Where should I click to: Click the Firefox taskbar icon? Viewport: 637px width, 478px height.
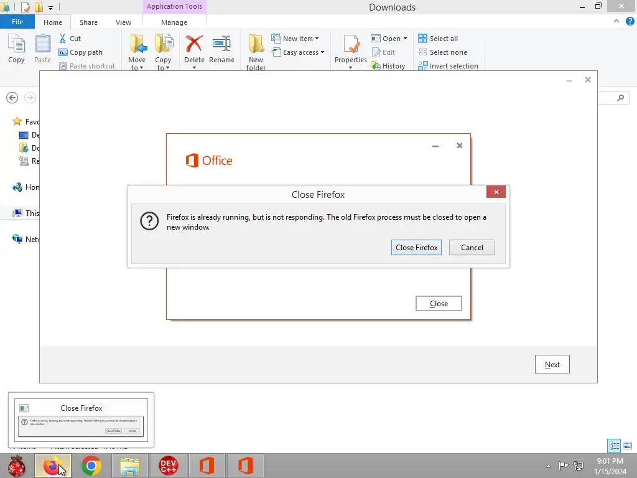52,466
